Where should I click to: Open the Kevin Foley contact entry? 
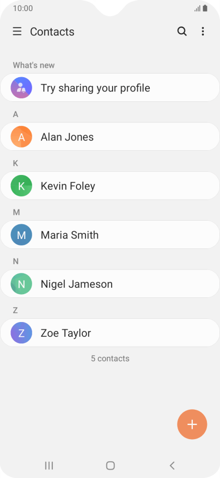pos(110,186)
